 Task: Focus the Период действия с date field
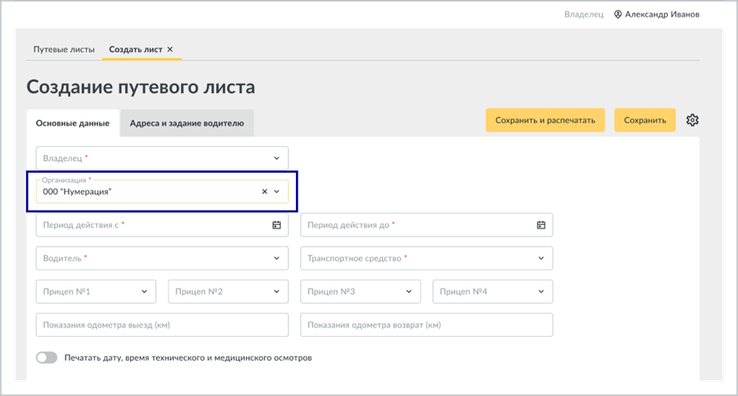click(x=162, y=225)
